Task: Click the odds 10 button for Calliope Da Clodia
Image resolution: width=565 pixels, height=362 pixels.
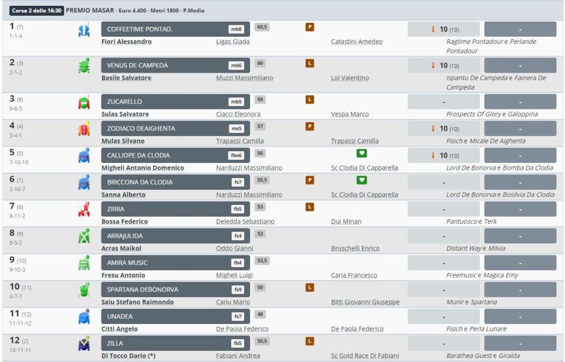Action: click(x=443, y=155)
